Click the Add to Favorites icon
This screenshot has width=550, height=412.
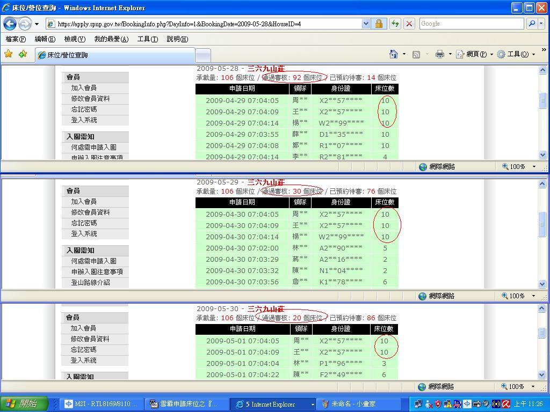click(x=23, y=54)
